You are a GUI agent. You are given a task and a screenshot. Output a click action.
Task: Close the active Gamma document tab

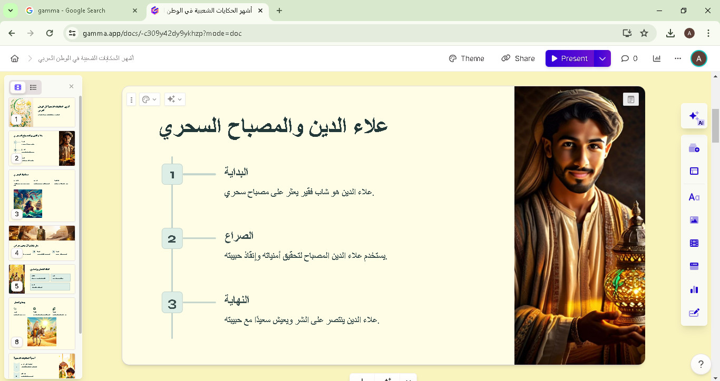click(x=260, y=11)
